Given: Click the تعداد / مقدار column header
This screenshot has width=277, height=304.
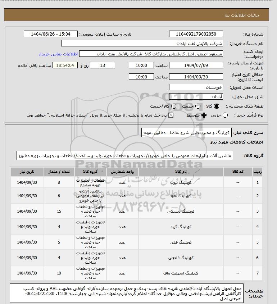Looking at the screenshot, I should pyautogui.click(x=59, y=172).
